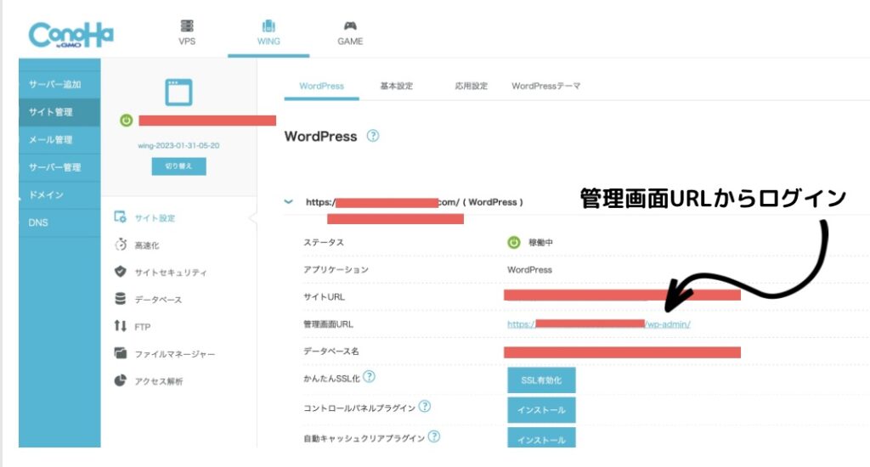Click the 稼働中 green status icon
870x467 pixels.
point(514,242)
